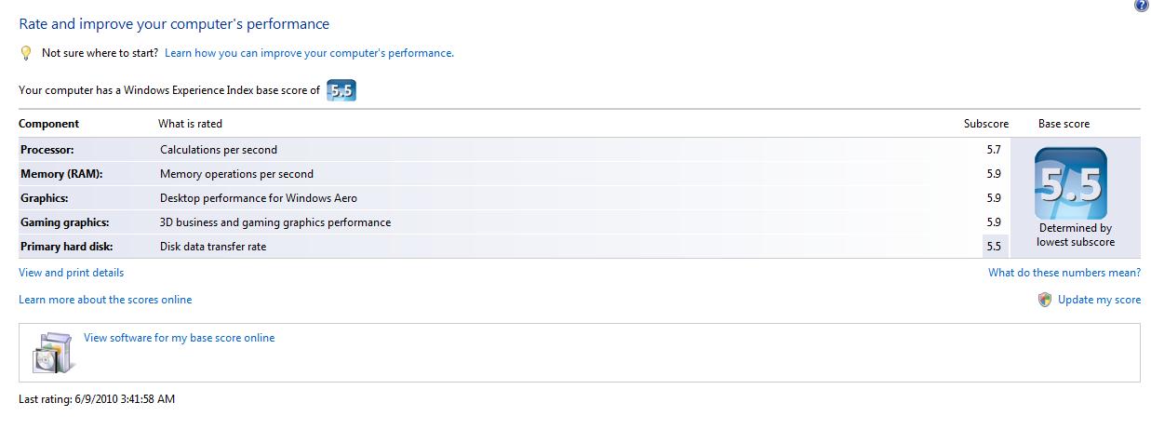Click Determined by lowest subscore caption

tap(1075, 235)
